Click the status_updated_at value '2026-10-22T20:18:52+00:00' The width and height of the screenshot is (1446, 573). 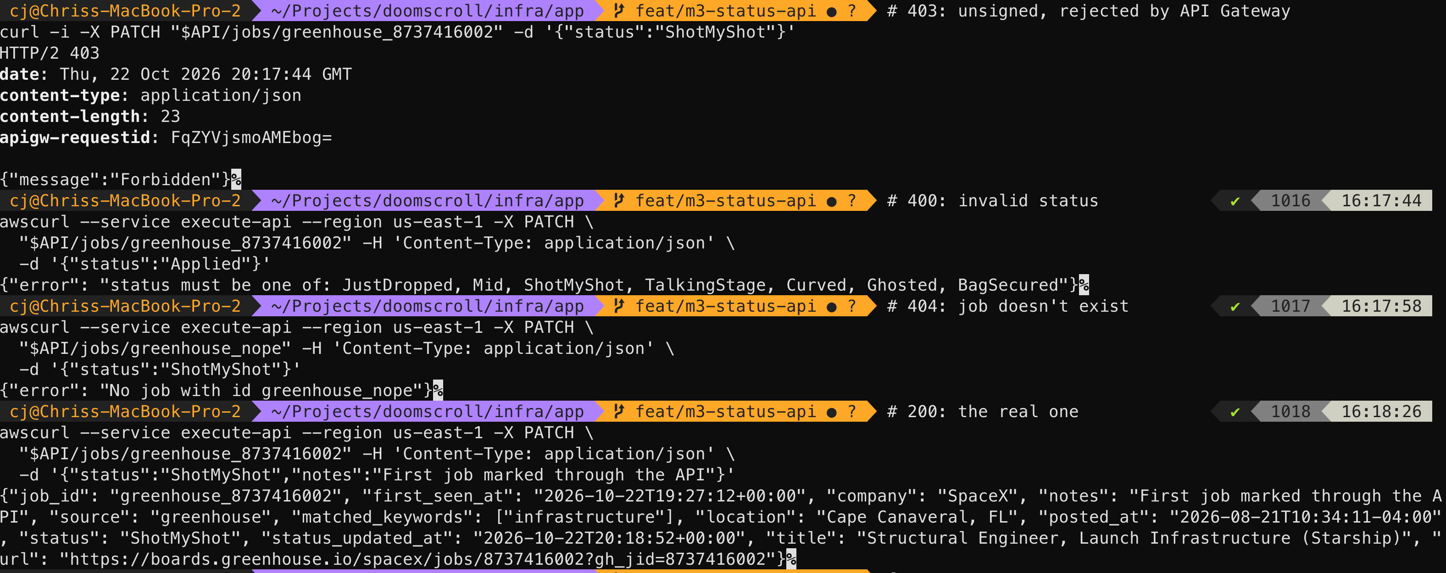coord(610,538)
